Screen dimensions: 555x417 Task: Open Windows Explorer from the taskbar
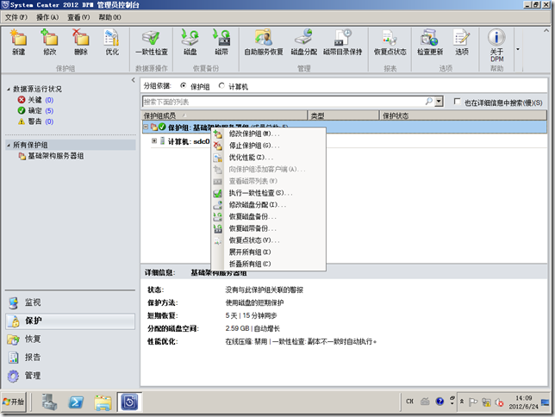coord(103,402)
